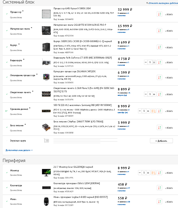Click the swap icon for Chieftec power supply

[x=159, y=127]
